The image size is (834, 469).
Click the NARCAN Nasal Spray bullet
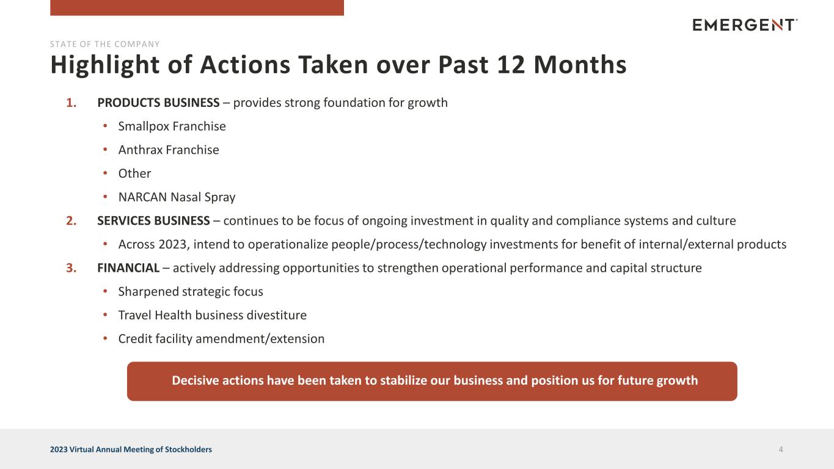[177, 197]
